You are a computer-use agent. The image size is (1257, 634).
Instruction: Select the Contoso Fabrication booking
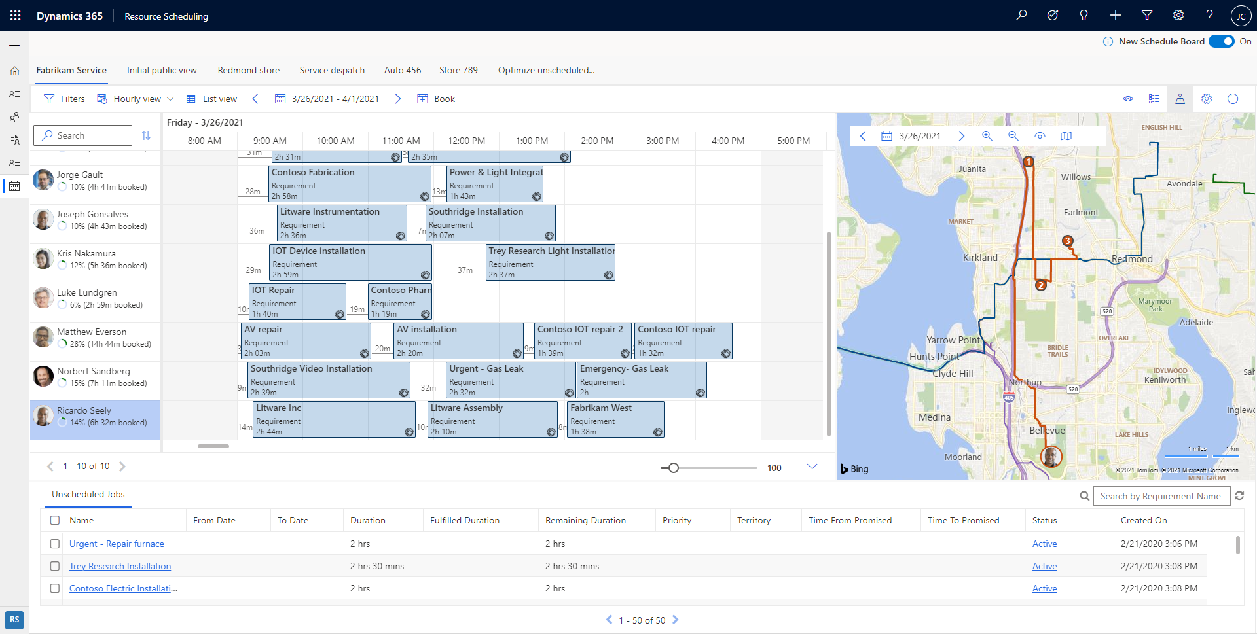click(350, 183)
